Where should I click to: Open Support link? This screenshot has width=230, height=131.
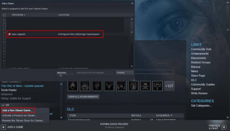196,89
